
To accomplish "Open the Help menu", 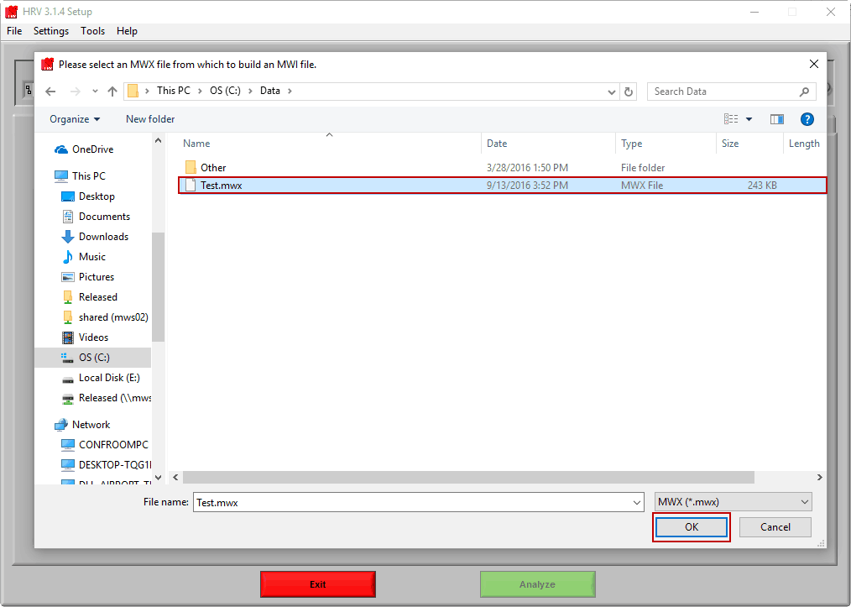I will click(127, 31).
